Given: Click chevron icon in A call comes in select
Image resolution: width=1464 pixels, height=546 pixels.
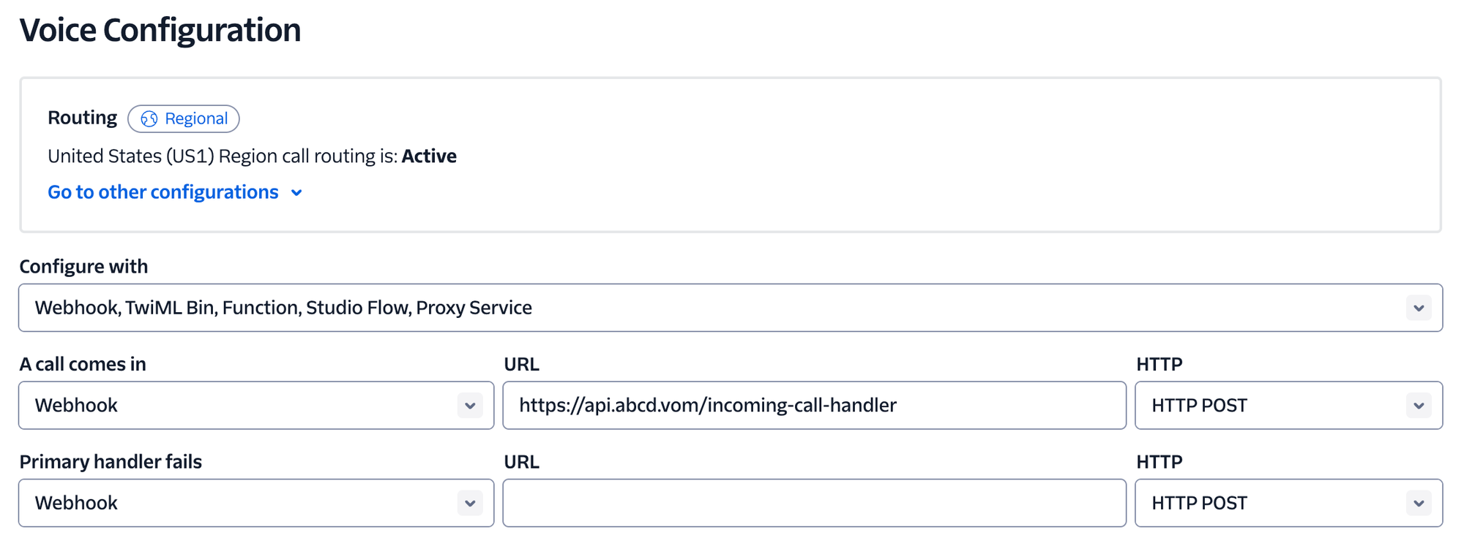Looking at the screenshot, I should click(x=470, y=405).
